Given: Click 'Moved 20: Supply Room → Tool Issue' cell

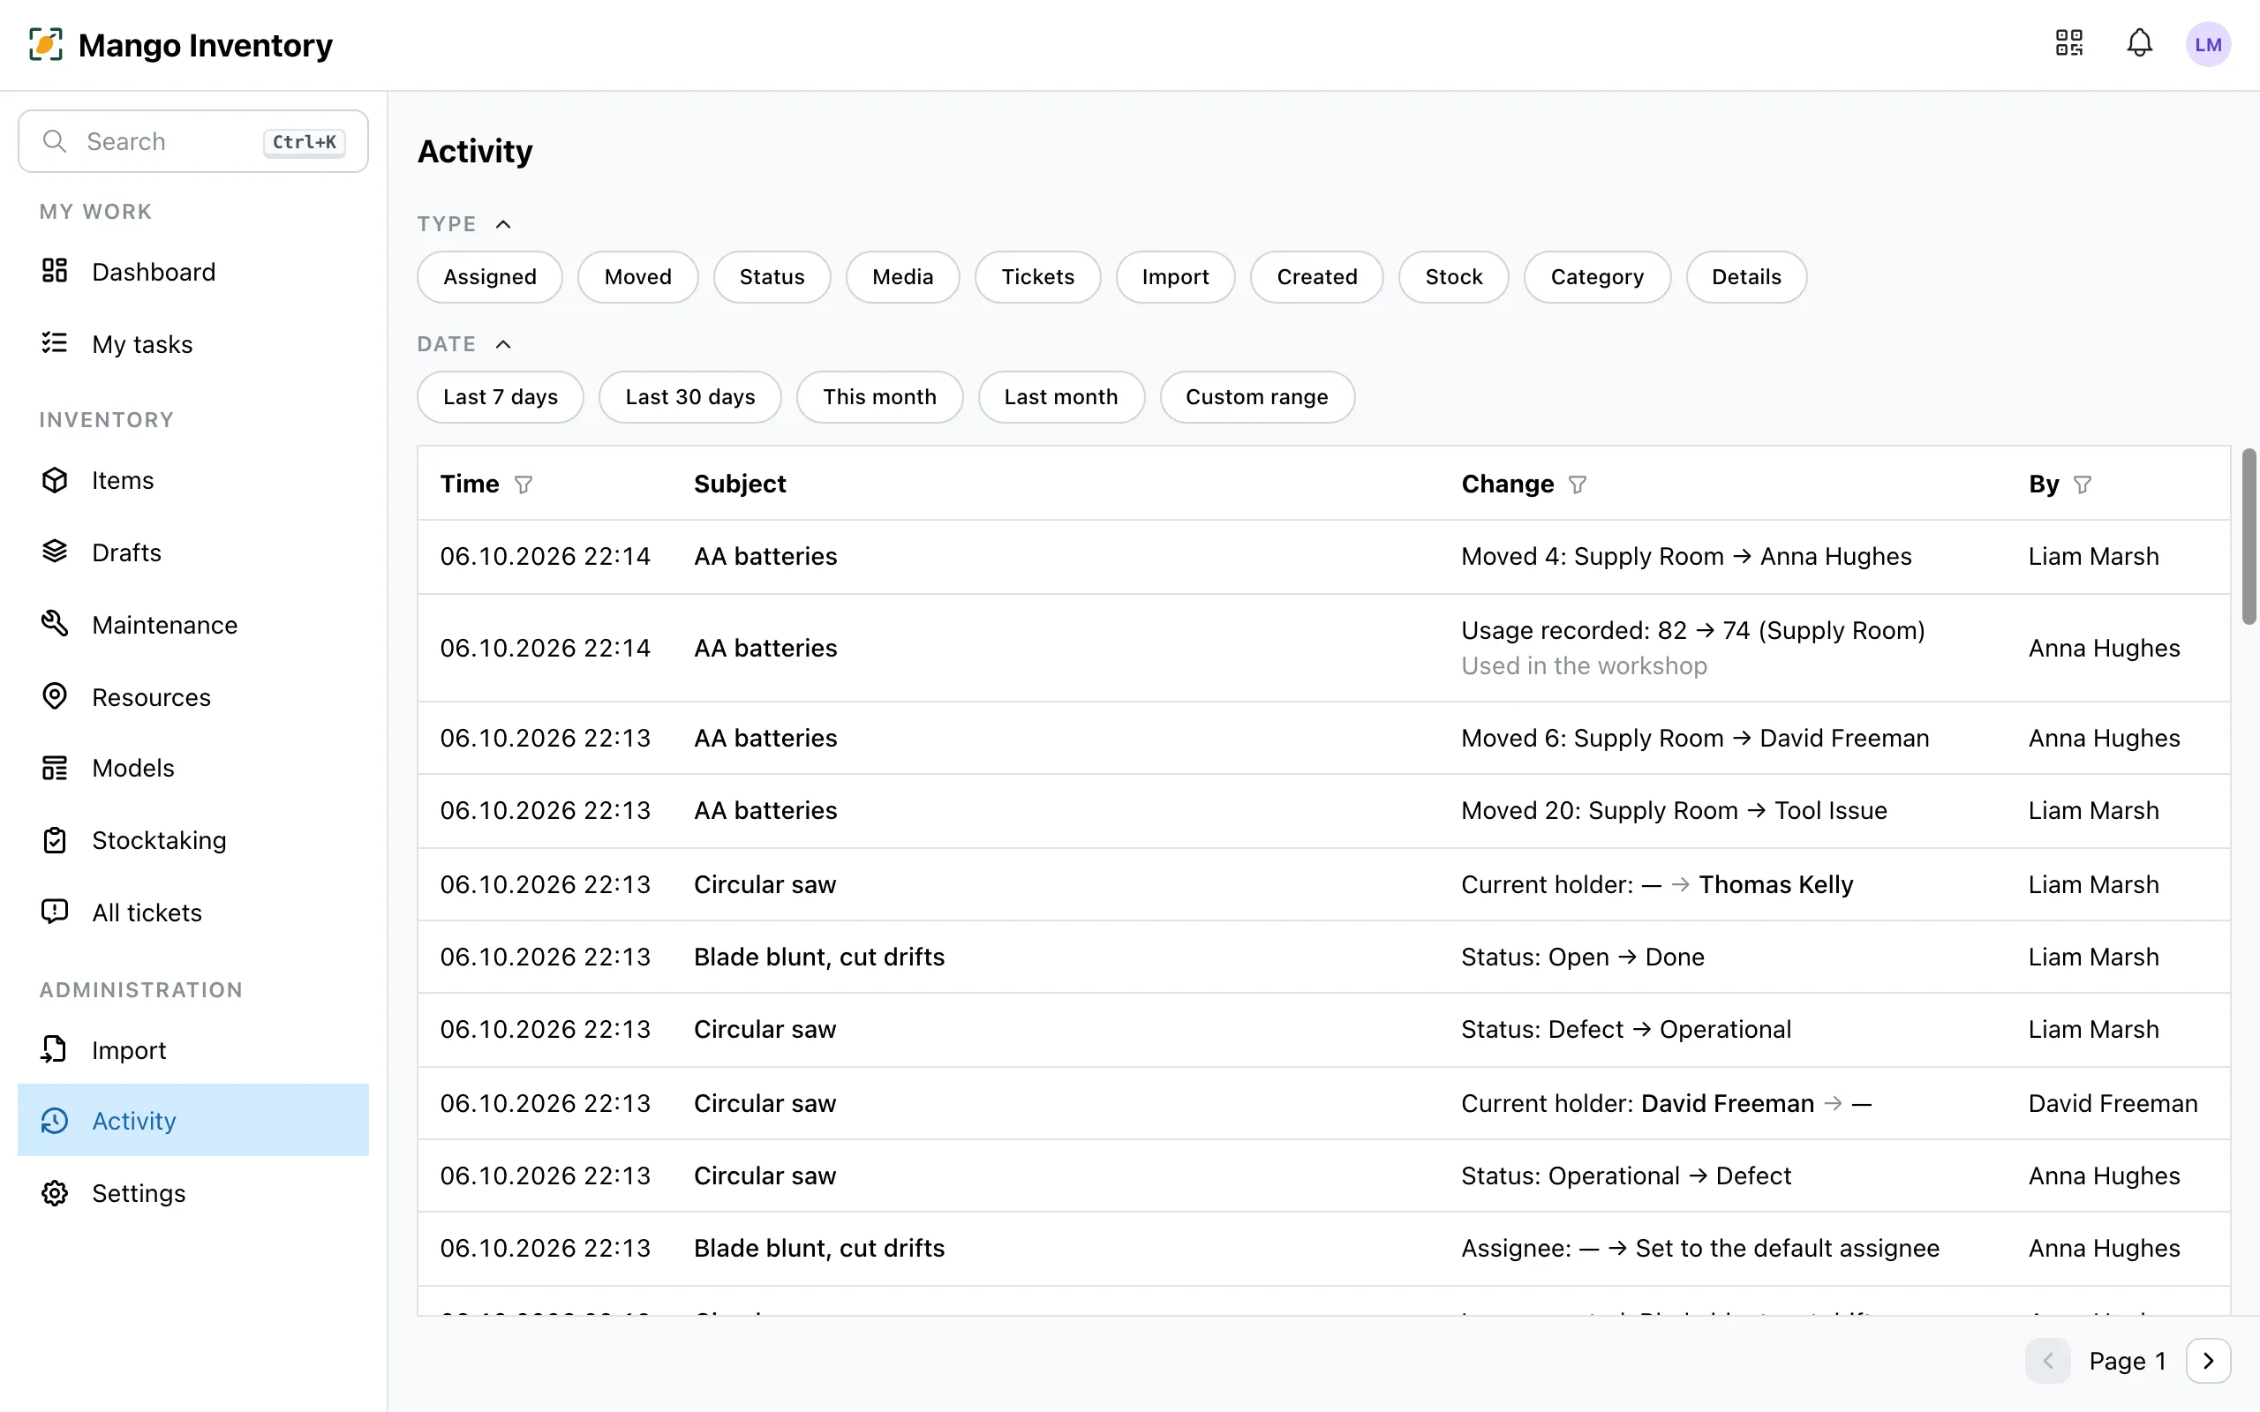Looking at the screenshot, I should 1675,811.
